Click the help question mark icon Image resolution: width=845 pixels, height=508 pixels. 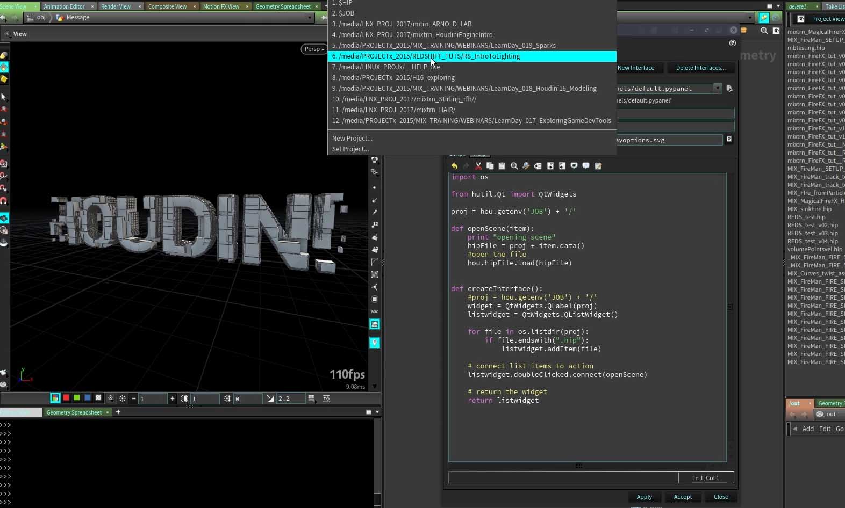(x=732, y=43)
